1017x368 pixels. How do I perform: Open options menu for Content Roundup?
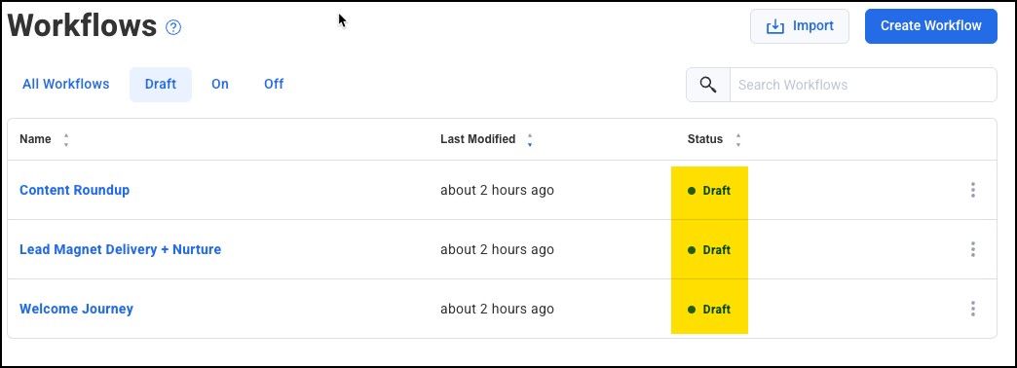[972, 190]
